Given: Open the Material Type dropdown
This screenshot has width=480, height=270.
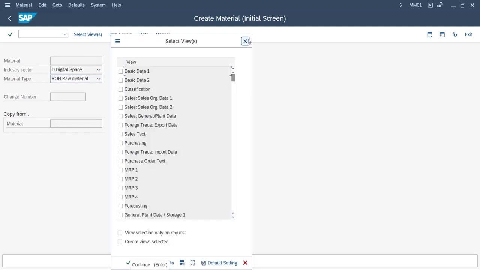Looking at the screenshot, I should [98, 79].
